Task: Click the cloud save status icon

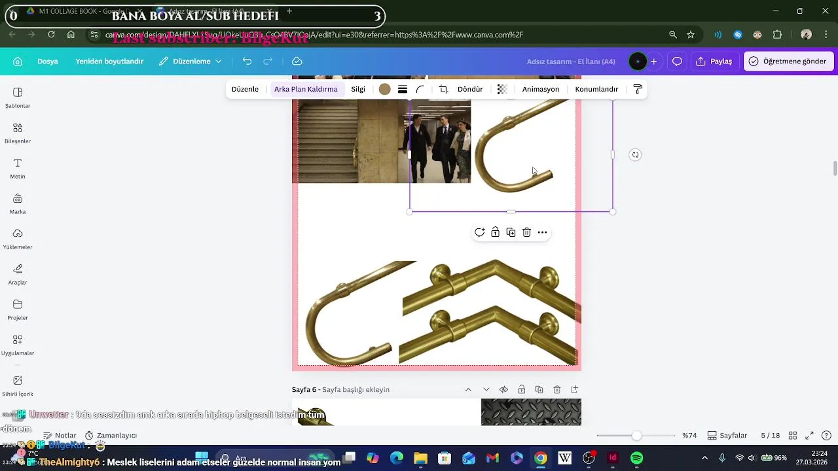Action: tap(297, 61)
